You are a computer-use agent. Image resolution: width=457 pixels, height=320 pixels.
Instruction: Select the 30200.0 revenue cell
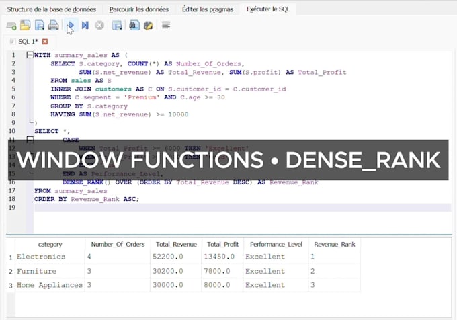(176, 272)
